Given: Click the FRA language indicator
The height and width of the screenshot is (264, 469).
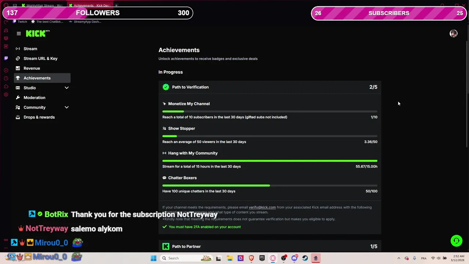Looking at the screenshot, I should pyautogui.click(x=424, y=258).
